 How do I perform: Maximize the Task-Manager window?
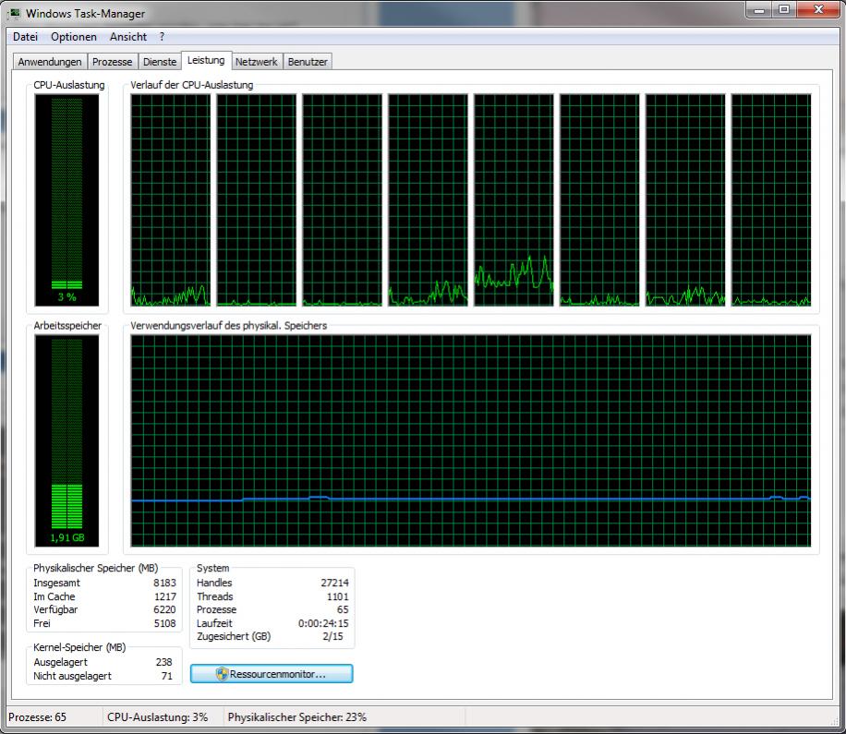(x=784, y=10)
